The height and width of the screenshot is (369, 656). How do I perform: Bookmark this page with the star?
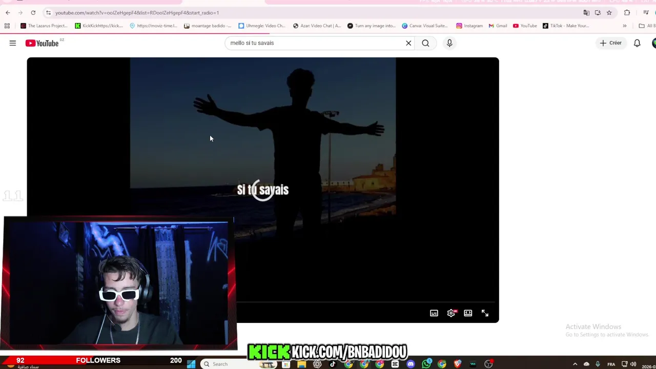click(609, 12)
